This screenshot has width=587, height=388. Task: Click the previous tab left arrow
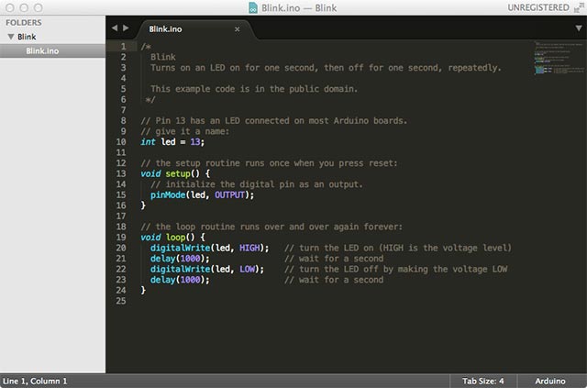coord(115,28)
